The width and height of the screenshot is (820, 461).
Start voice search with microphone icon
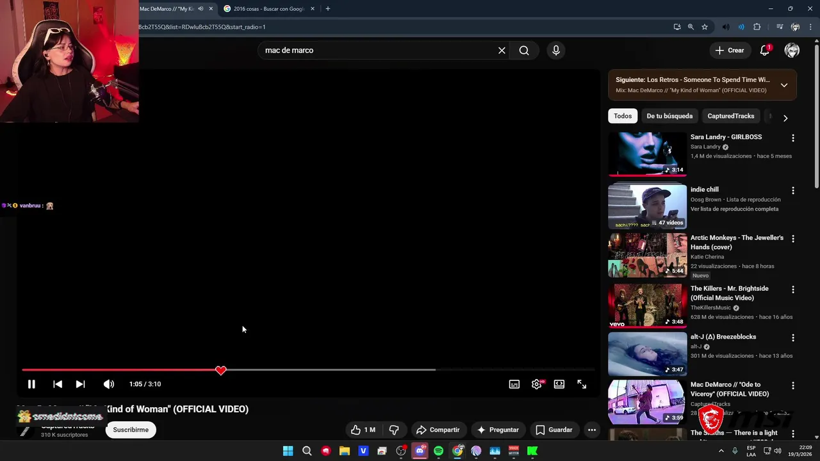(x=556, y=51)
